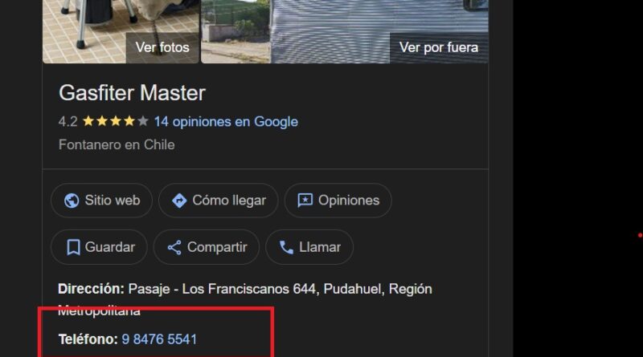Open the Opiniones button
The height and width of the screenshot is (357, 643).
coord(338,201)
